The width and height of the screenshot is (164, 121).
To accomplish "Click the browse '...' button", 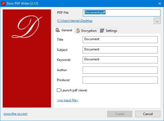I will click(x=157, y=21).
